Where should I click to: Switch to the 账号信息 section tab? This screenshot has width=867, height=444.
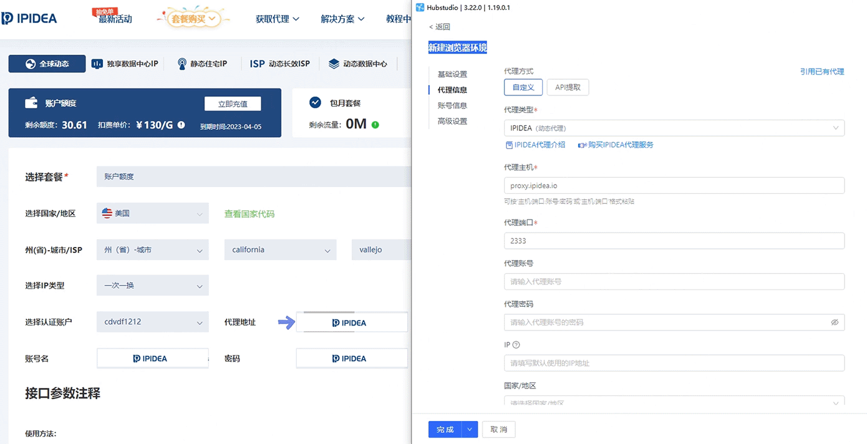point(454,105)
